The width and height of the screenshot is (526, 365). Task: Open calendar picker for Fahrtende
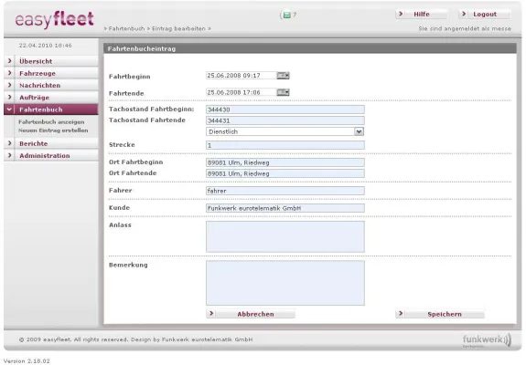283,92
